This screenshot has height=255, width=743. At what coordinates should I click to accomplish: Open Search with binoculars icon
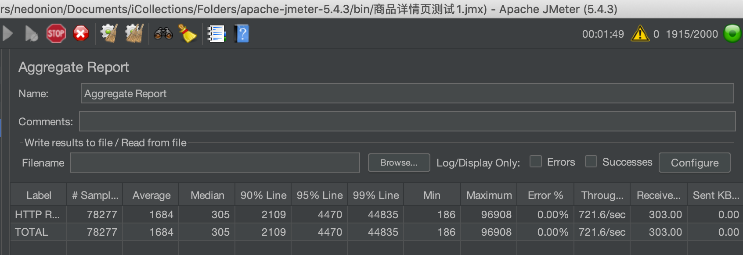click(x=163, y=34)
